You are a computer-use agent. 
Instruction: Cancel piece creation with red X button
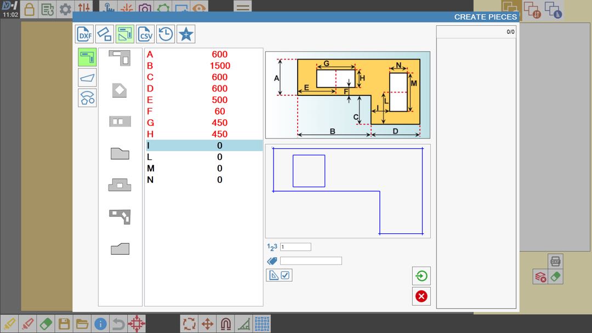tap(421, 296)
